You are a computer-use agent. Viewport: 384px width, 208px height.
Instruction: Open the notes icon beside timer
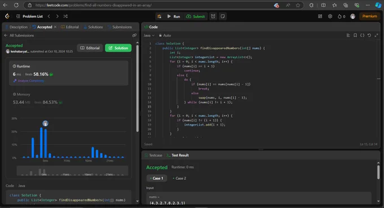pos(222,16)
